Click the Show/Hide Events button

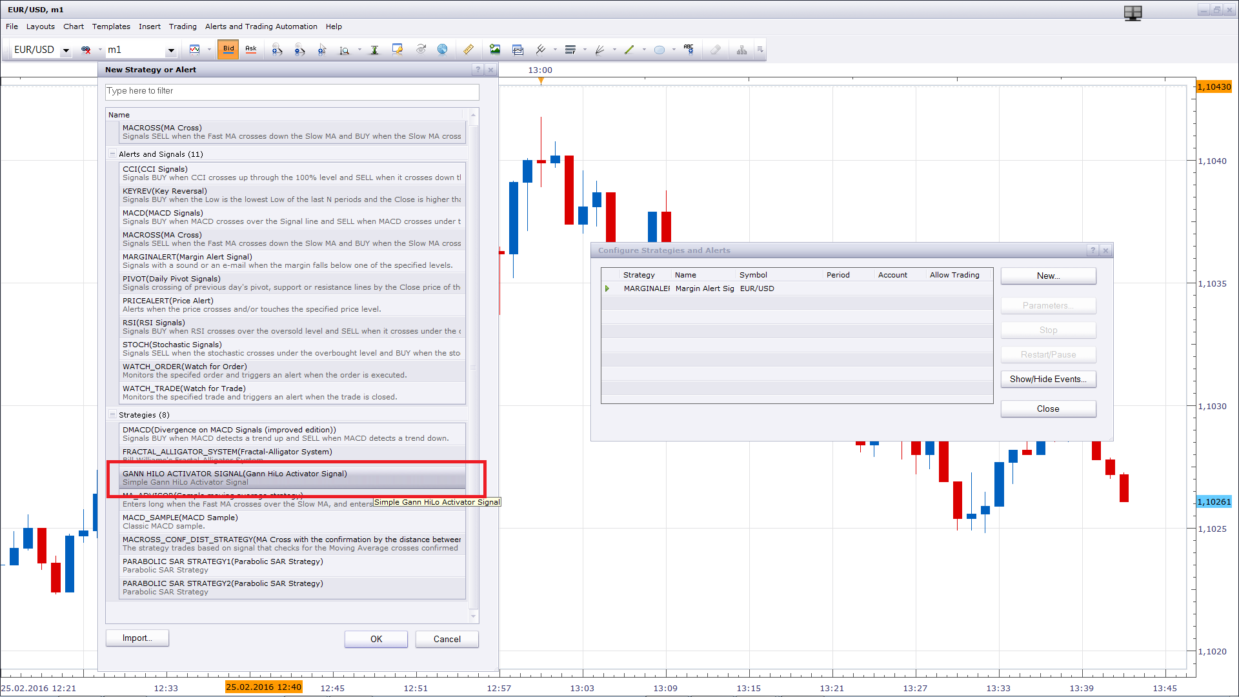pyautogui.click(x=1048, y=379)
